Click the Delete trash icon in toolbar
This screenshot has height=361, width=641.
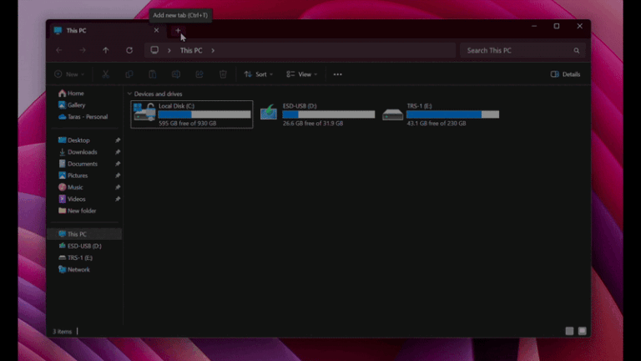223,74
